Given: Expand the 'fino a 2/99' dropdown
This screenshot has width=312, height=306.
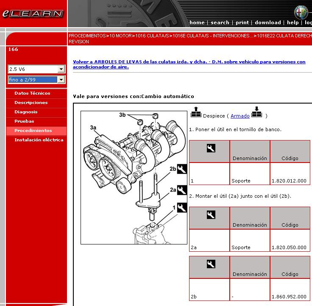Looking at the screenshot, I should [61, 80].
